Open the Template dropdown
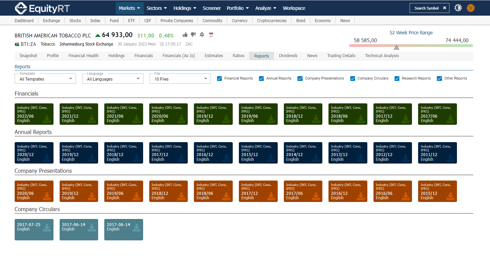The height and width of the screenshot is (272, 490). point(45,79)
